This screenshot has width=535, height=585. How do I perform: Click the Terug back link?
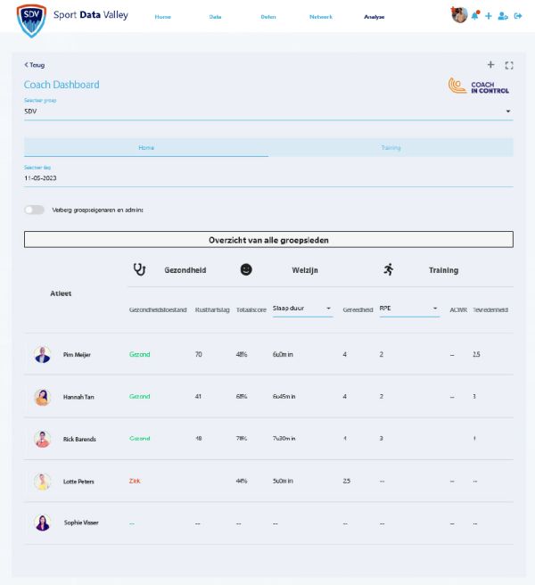pyautogui.click(x=35, y=65)
